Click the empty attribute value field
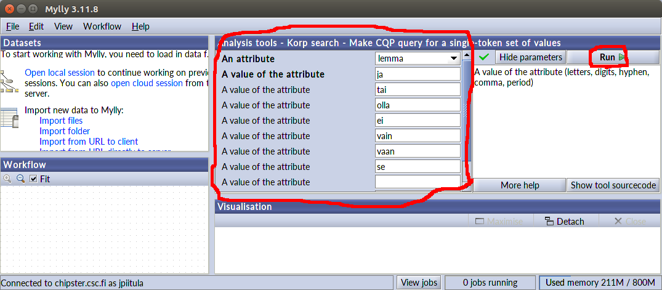 coord(418,182)
